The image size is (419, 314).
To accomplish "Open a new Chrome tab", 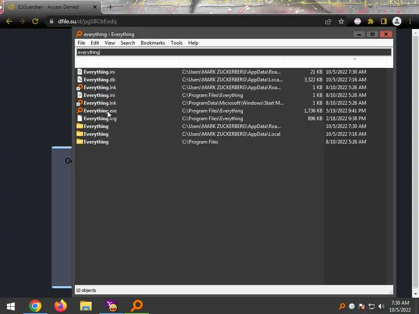I will [x=110, y=7].
